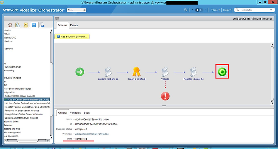This screenshot has width=278, height=149.
Task: Select the 'uster and Compute resource' tree folder
Action: coord(17,89)
